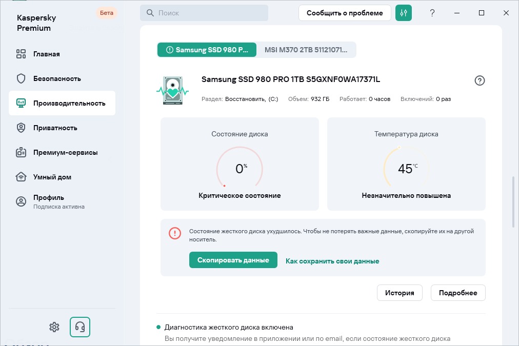
Task: Click the red warning alert icon
Action: pos(175,233)
